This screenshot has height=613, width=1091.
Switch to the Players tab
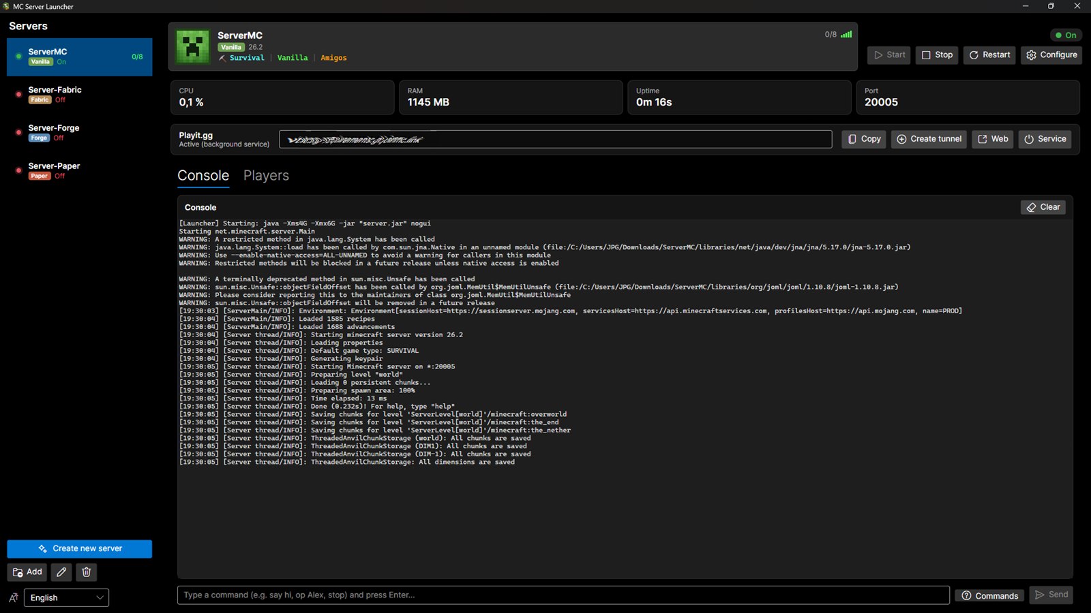(x=266, y=176)
